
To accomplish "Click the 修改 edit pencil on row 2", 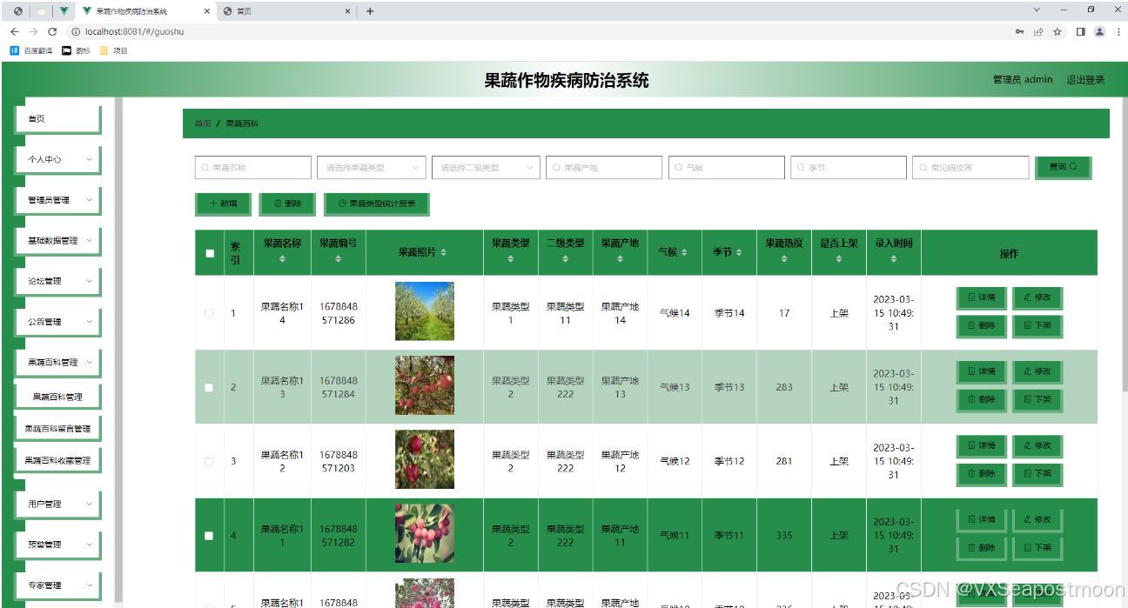I will tap(1037, 371).
